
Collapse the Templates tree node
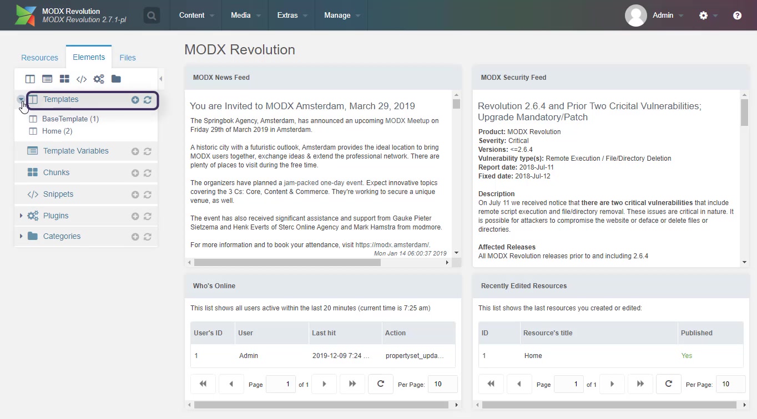tap(21, 100)
